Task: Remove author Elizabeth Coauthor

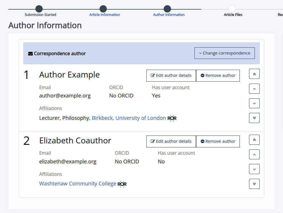Action: (218, 141)
